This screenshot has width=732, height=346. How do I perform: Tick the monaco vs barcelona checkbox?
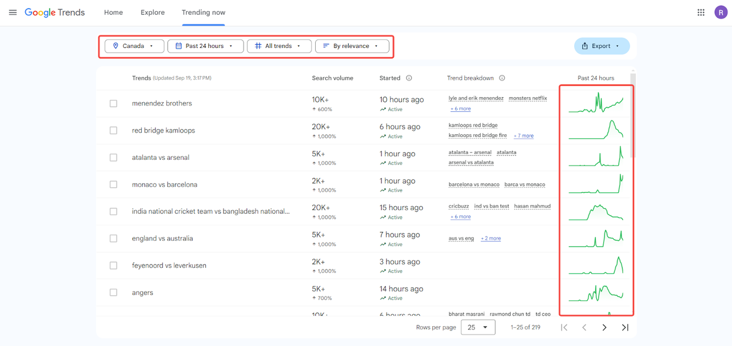point(113,184)
